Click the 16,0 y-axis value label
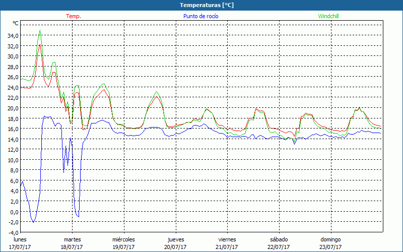Viewport: 403px width, 252px height. [x=12, y=129]
